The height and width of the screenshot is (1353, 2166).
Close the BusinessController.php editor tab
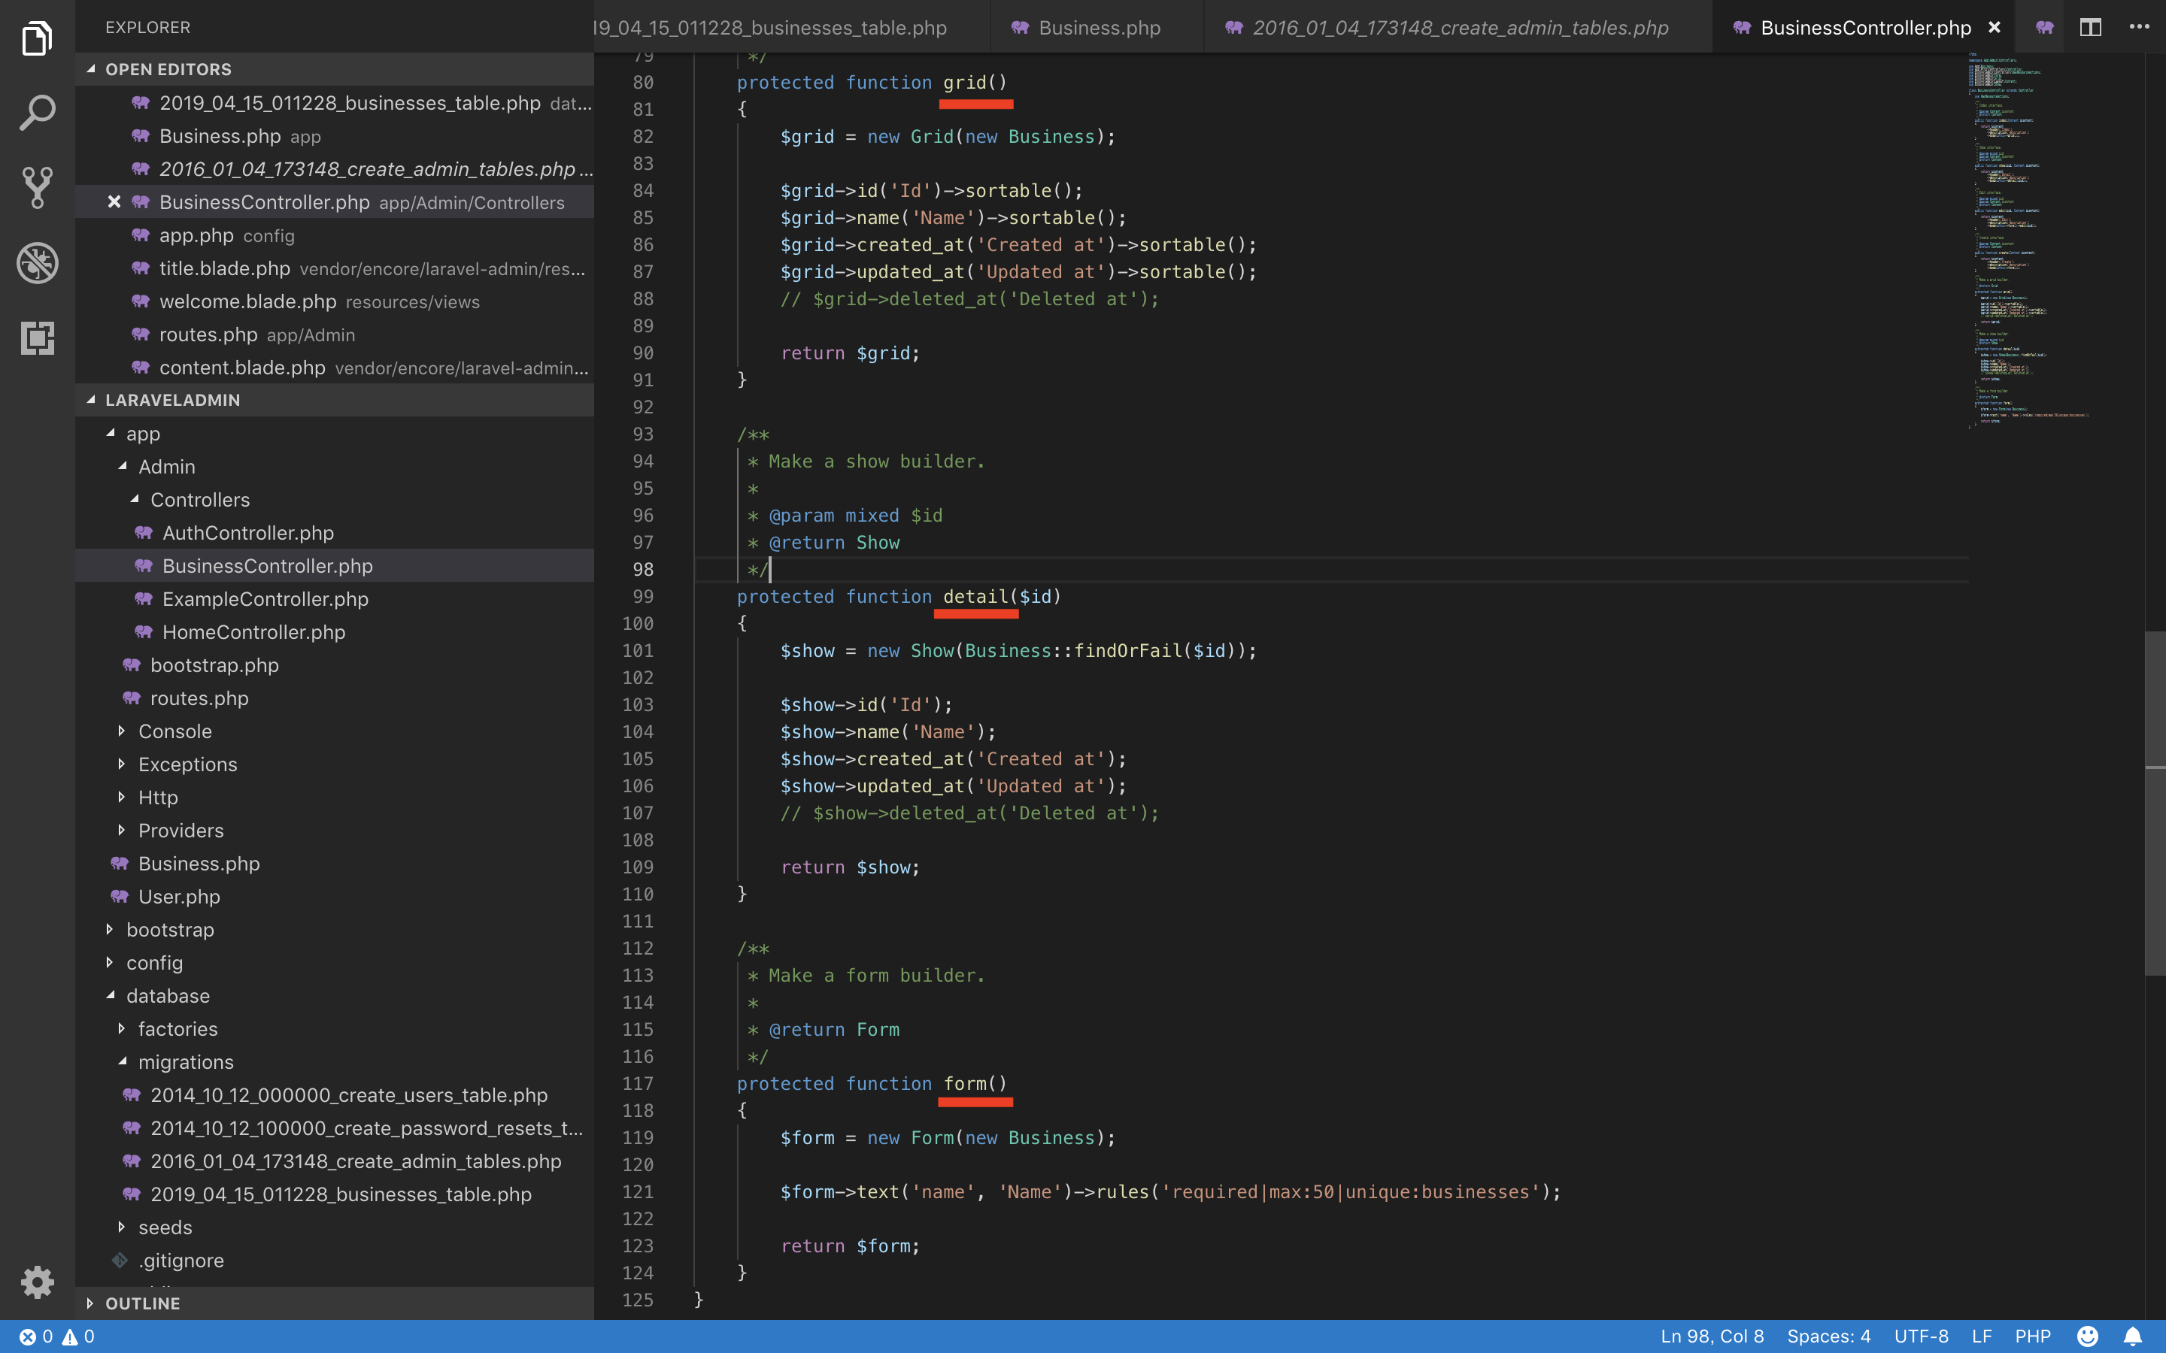click(1995, 28)
